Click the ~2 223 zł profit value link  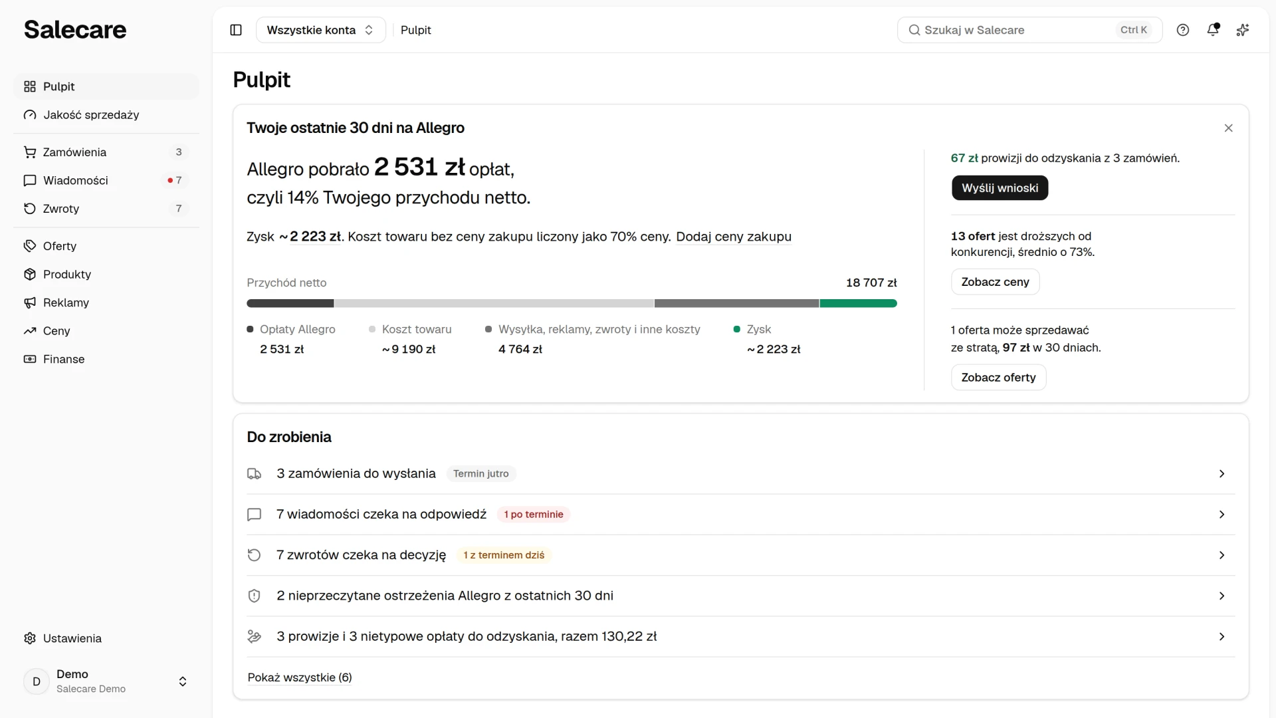[315, 237]
